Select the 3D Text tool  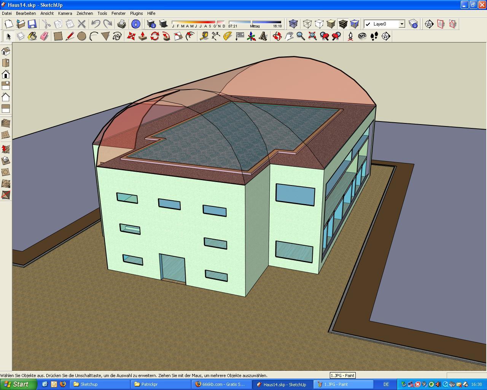pos(263,36)
